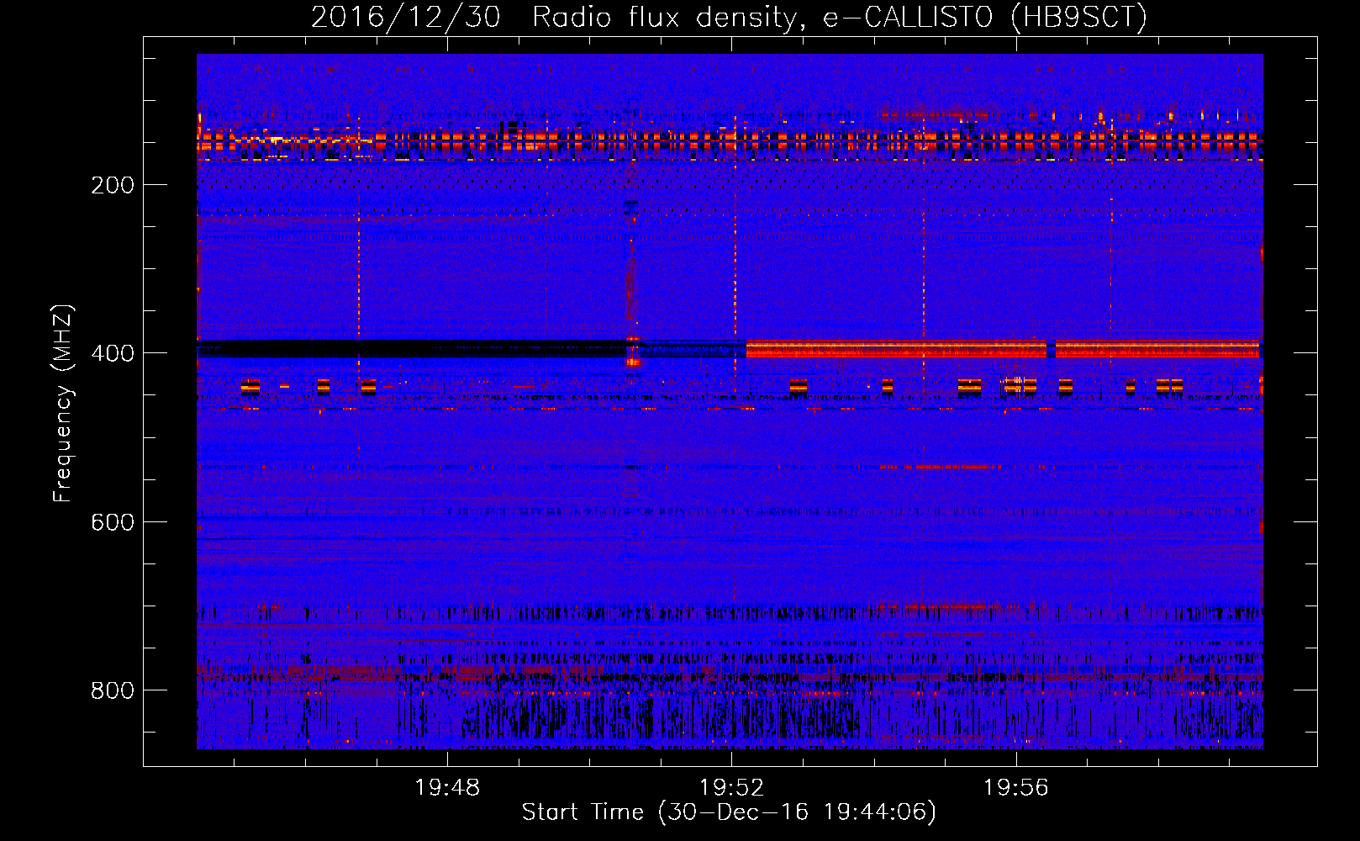Click the bright red band near 400 MHz
This screenshot has height=841, width=1360.
1003,349
